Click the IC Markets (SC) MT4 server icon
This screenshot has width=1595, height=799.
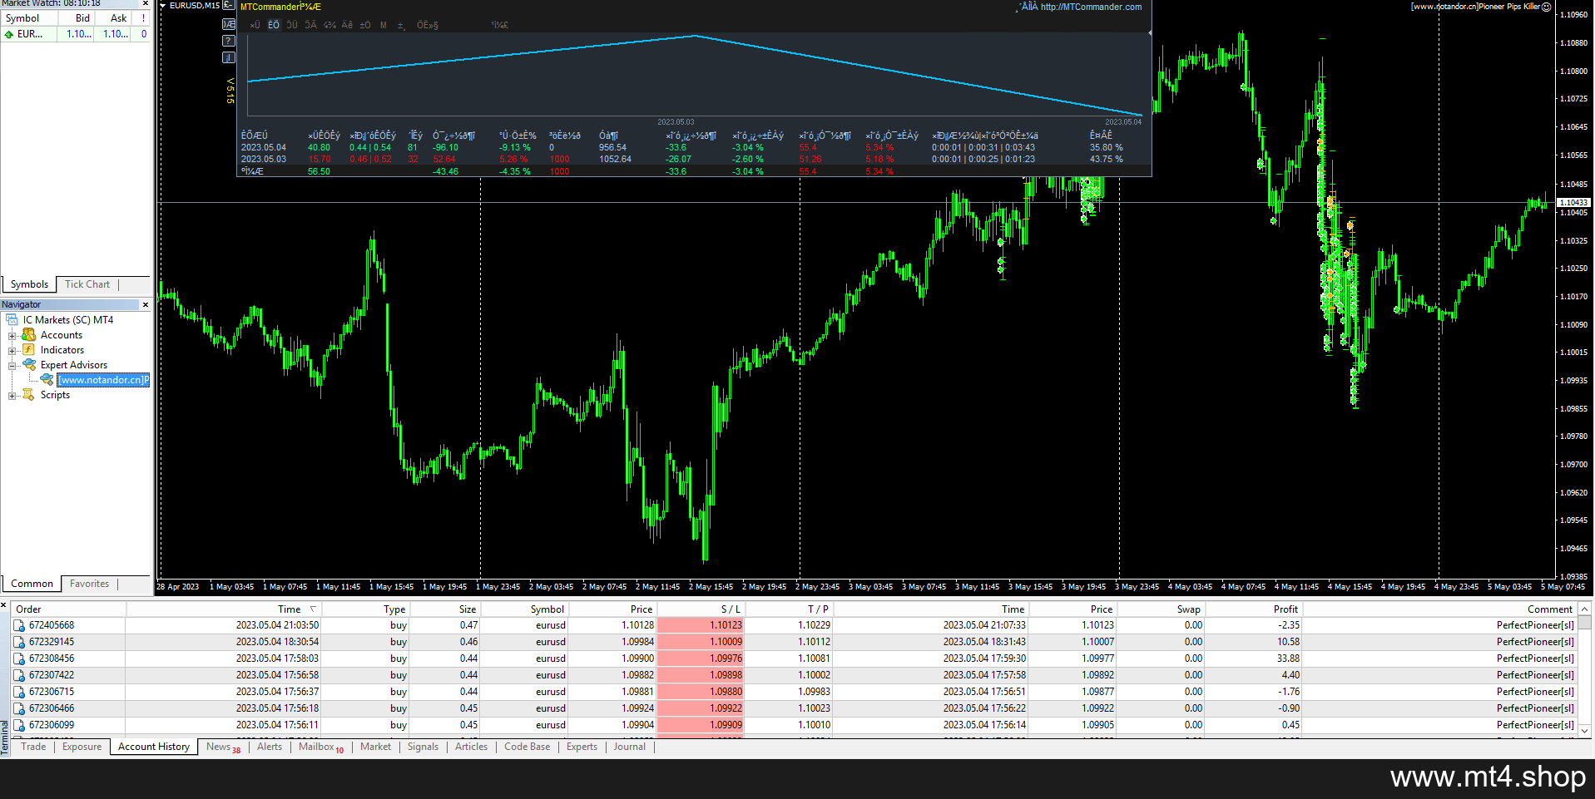12,320
